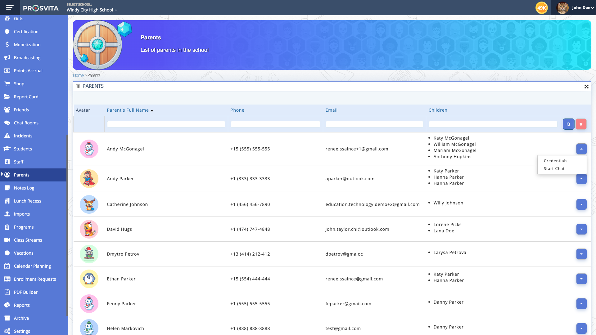Click the Report Card folder icon
Image resolution: width=596 pixels, height=335 pixels.
(x=7, y=97)
